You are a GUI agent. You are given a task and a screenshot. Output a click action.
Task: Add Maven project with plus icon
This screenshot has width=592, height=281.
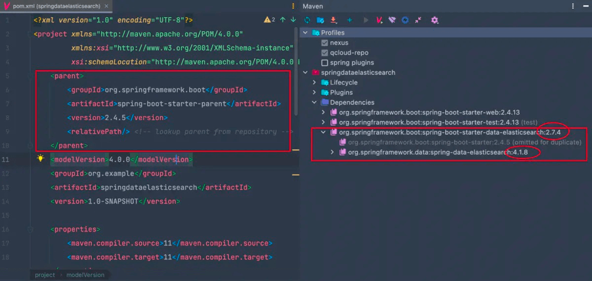(350, 20)
